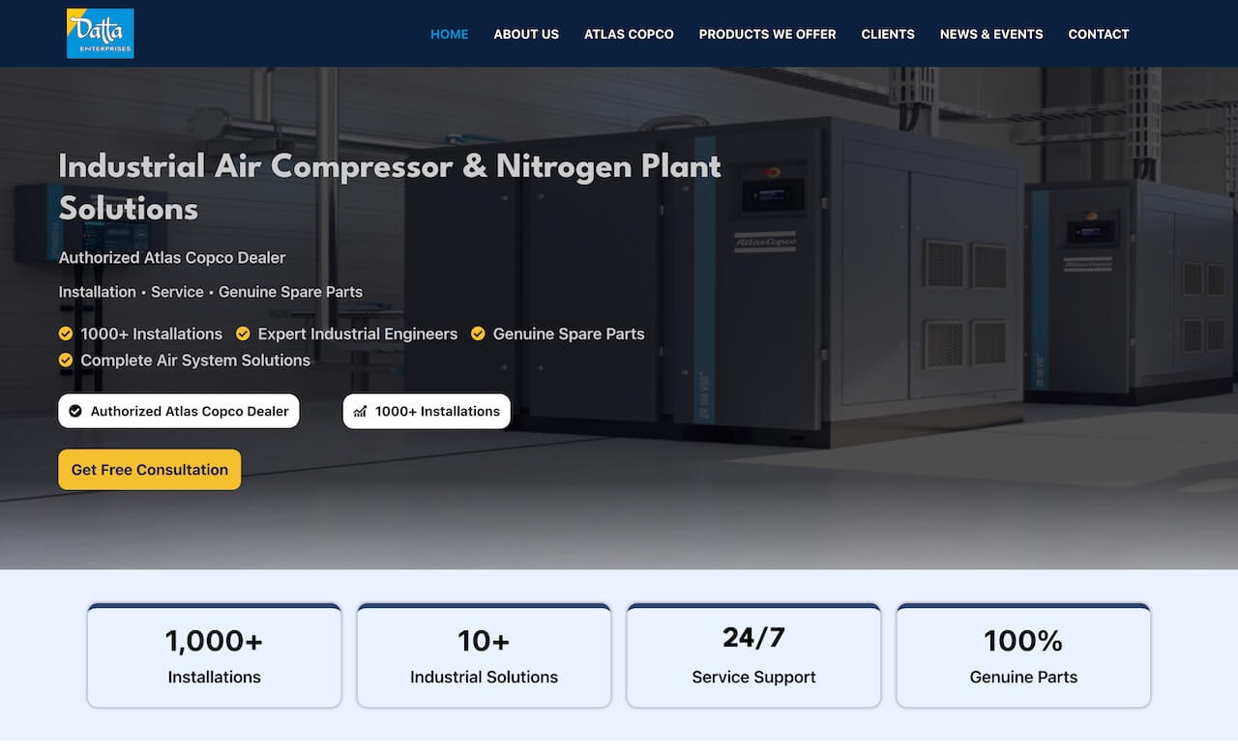Click the 1000+ Installations badge
This screenshot has height=754, width=1238.
click(427, 411)
